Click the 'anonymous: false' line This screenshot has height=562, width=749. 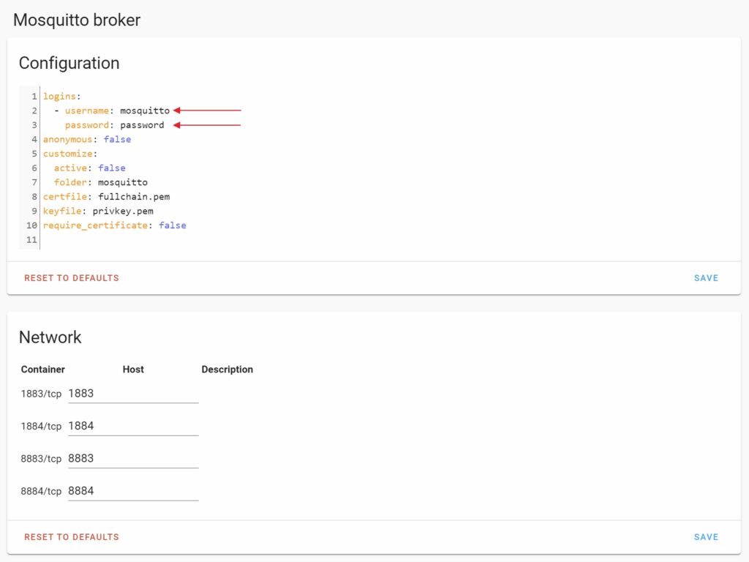coord(87,139)
